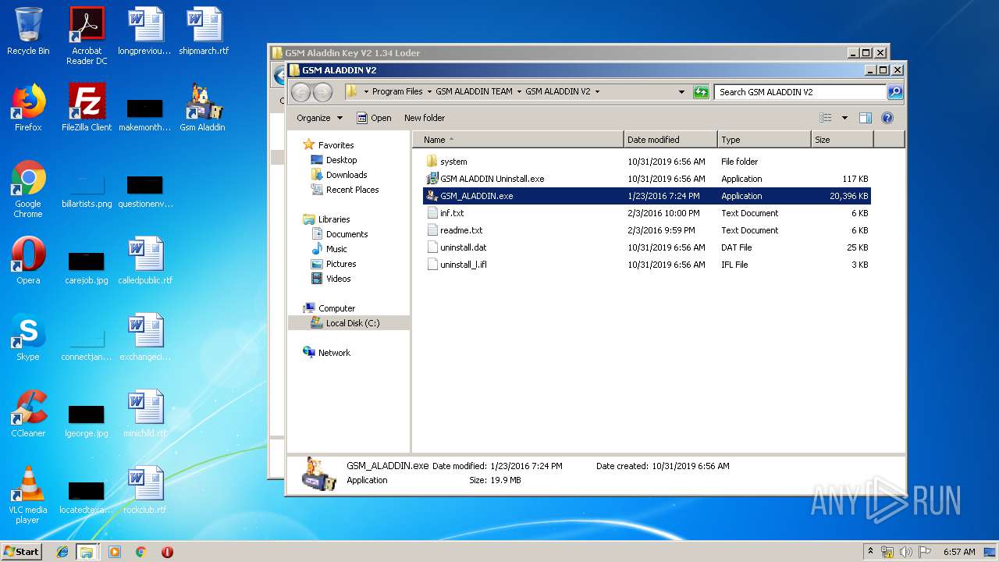Open view options dropdown arrow

click(844, 118)
